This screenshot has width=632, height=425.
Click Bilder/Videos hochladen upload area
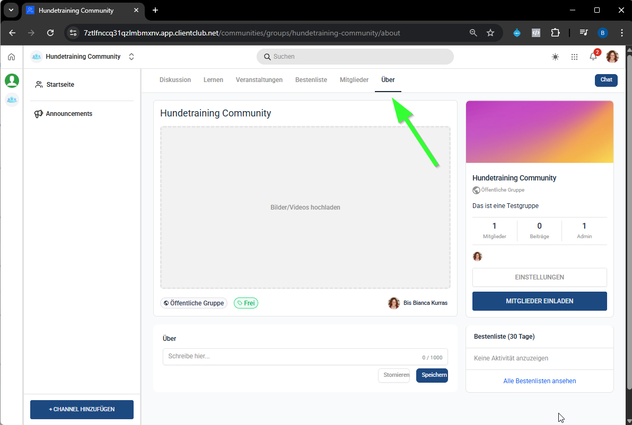(305, 207)
